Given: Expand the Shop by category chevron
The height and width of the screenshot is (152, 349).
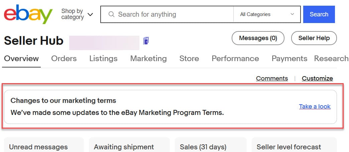Looking at the screenshot, I should click(90, 15).
